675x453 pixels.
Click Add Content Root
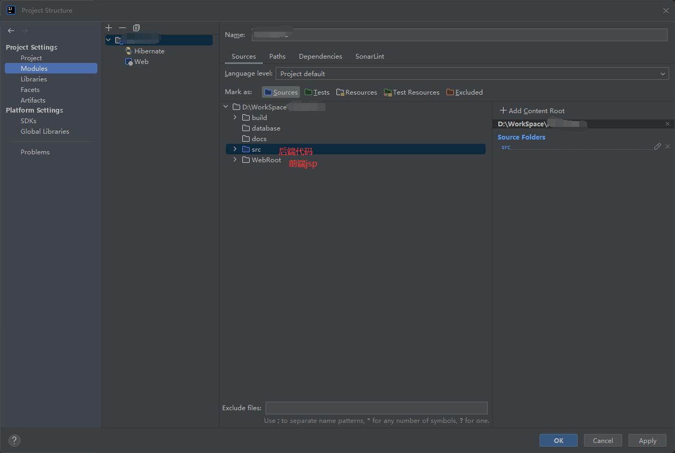pos(532,110)
